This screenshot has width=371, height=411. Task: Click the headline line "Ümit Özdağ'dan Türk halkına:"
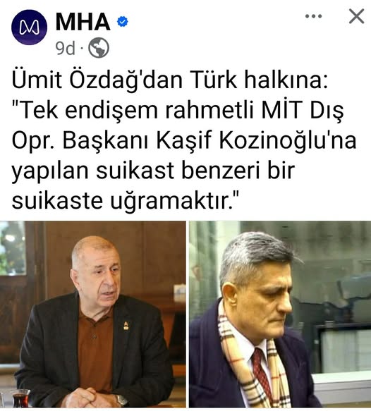[x=170, y=80]
